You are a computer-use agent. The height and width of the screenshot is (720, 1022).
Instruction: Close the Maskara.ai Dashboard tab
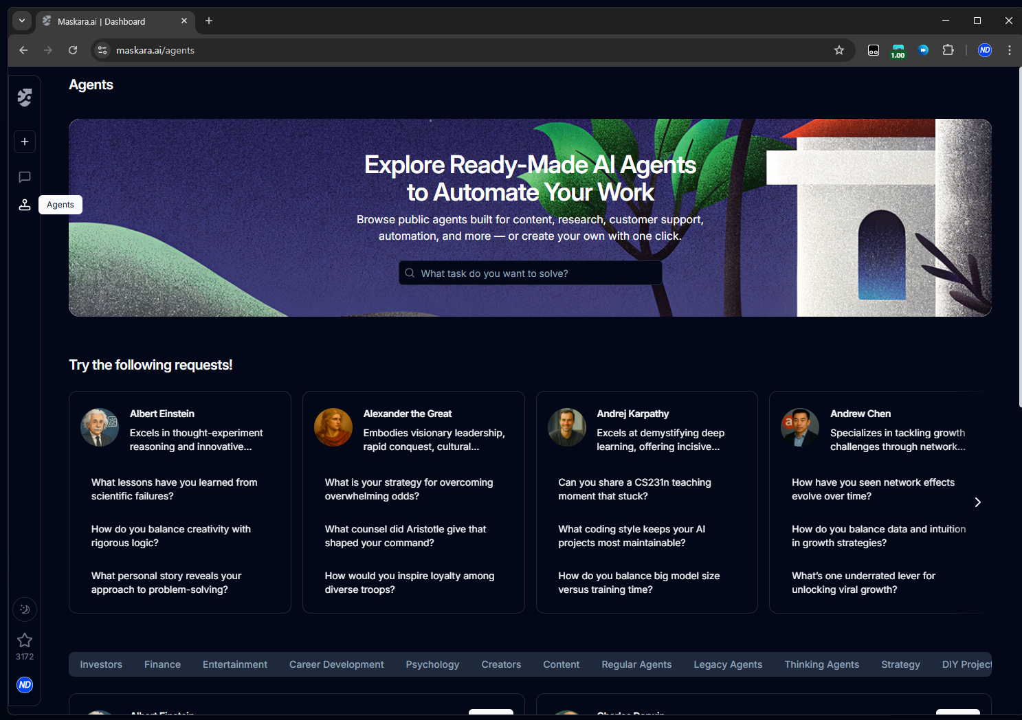[184, 21]
